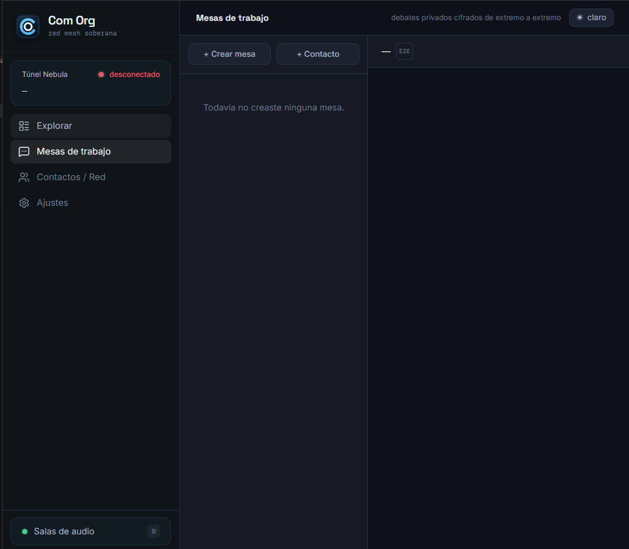Click the E2E encryption badge

point(405,51)
